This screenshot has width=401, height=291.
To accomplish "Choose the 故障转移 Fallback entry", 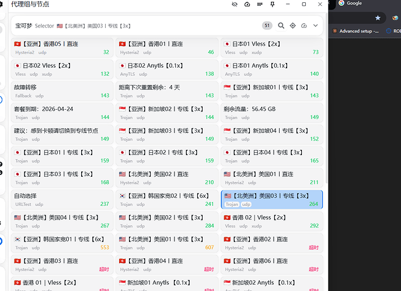I will click(x=62, y=91).
